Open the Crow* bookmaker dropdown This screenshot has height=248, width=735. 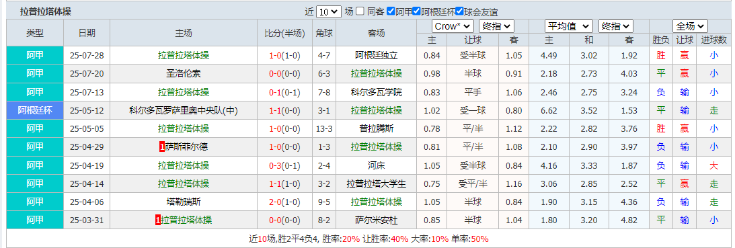453,26
